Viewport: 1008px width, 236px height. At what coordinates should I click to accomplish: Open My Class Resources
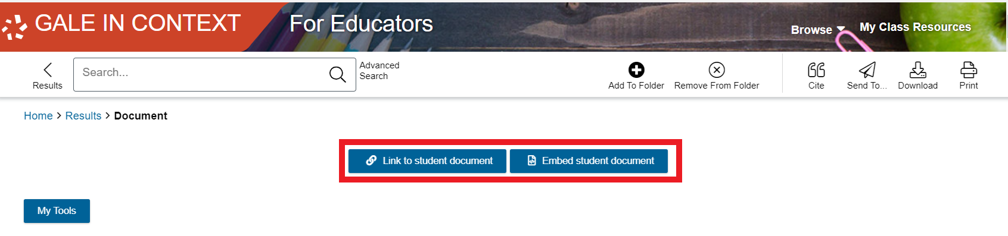(915, 27)
